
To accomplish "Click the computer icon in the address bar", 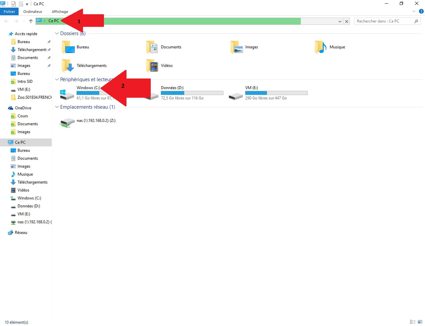I will tap(39, 21).
